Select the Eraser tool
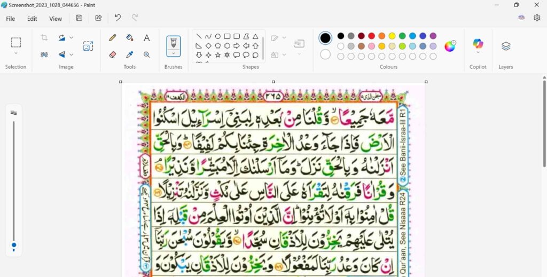This screenshot has width=547, height=277. [112, 54]
